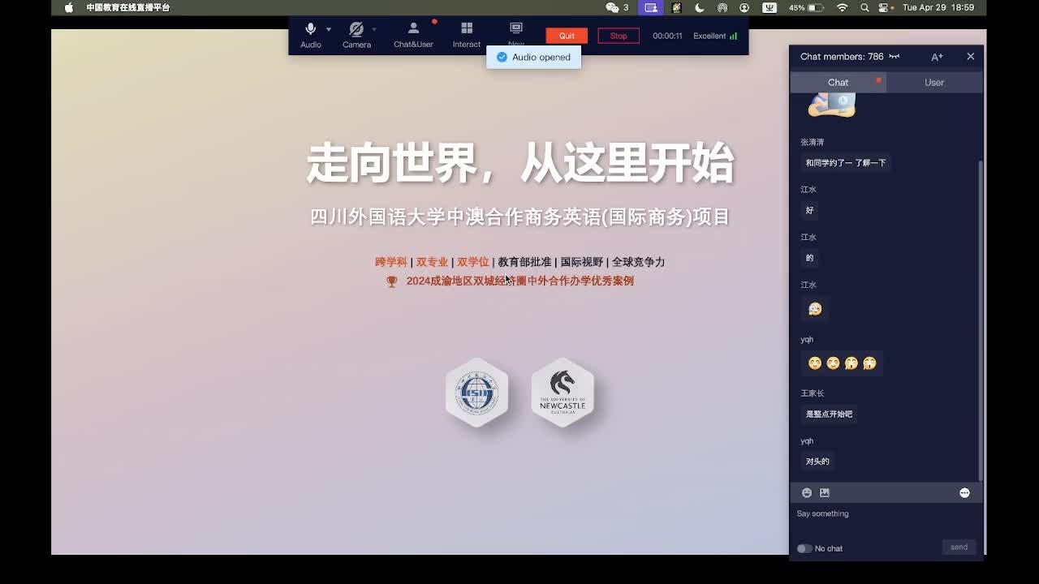
Task: Click the screen share icon in toolbar
Action: pos(516,28)
